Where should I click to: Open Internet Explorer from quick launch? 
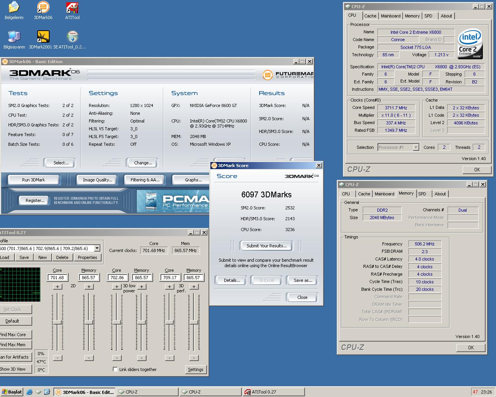pos(29,392)
